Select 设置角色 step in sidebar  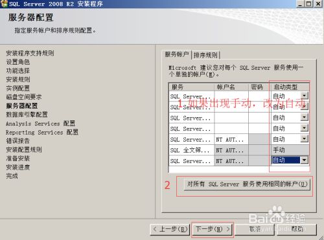tap(18, 62)
